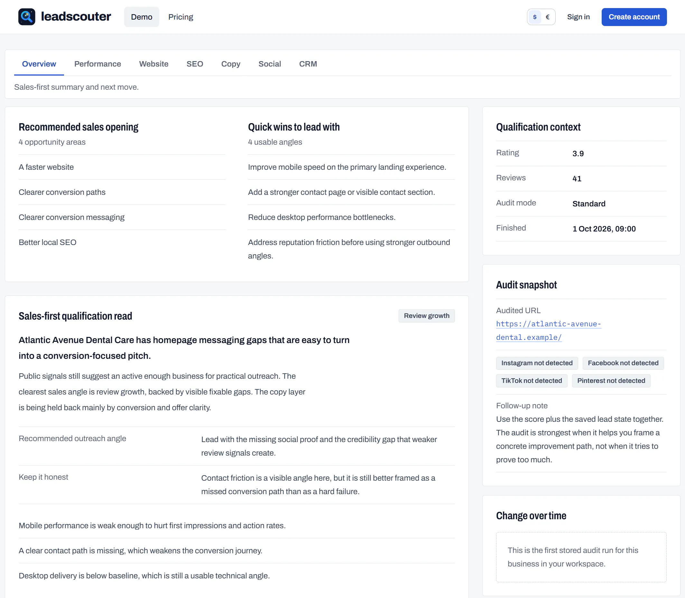Click 'Clearer conversion messaging' opportunity
The height and width of the screenshot is (598, 685).
point(122,217)
